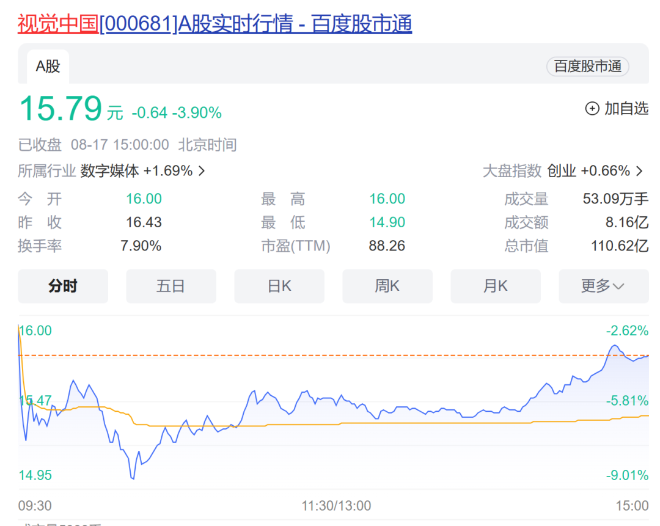Viewport: 660px width, 526px height.
Task: Click 已收盘 status text
Action: click(x=40, y=145)
